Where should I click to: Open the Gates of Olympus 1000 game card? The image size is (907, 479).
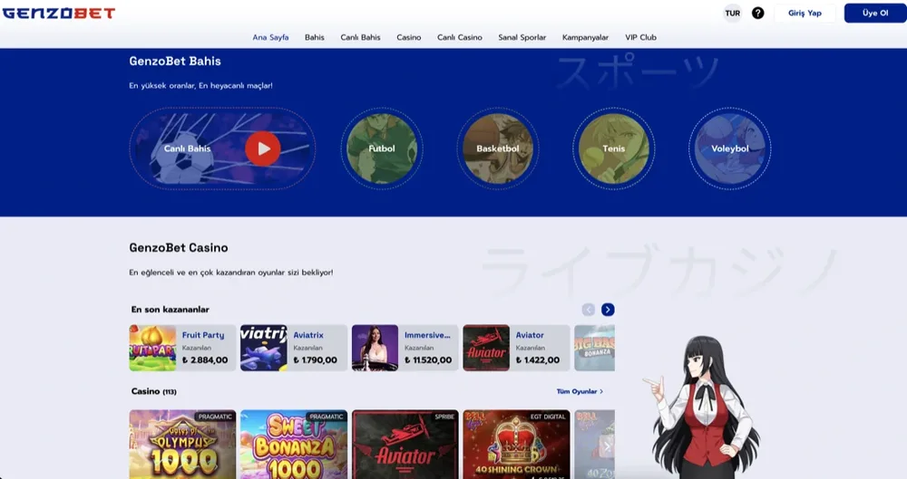[x=183, y=445]
